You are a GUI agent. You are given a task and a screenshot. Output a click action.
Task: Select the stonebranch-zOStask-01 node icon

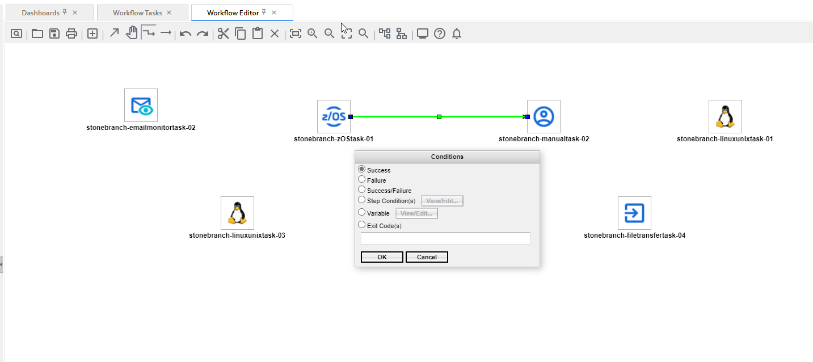[x=334, y=117]
